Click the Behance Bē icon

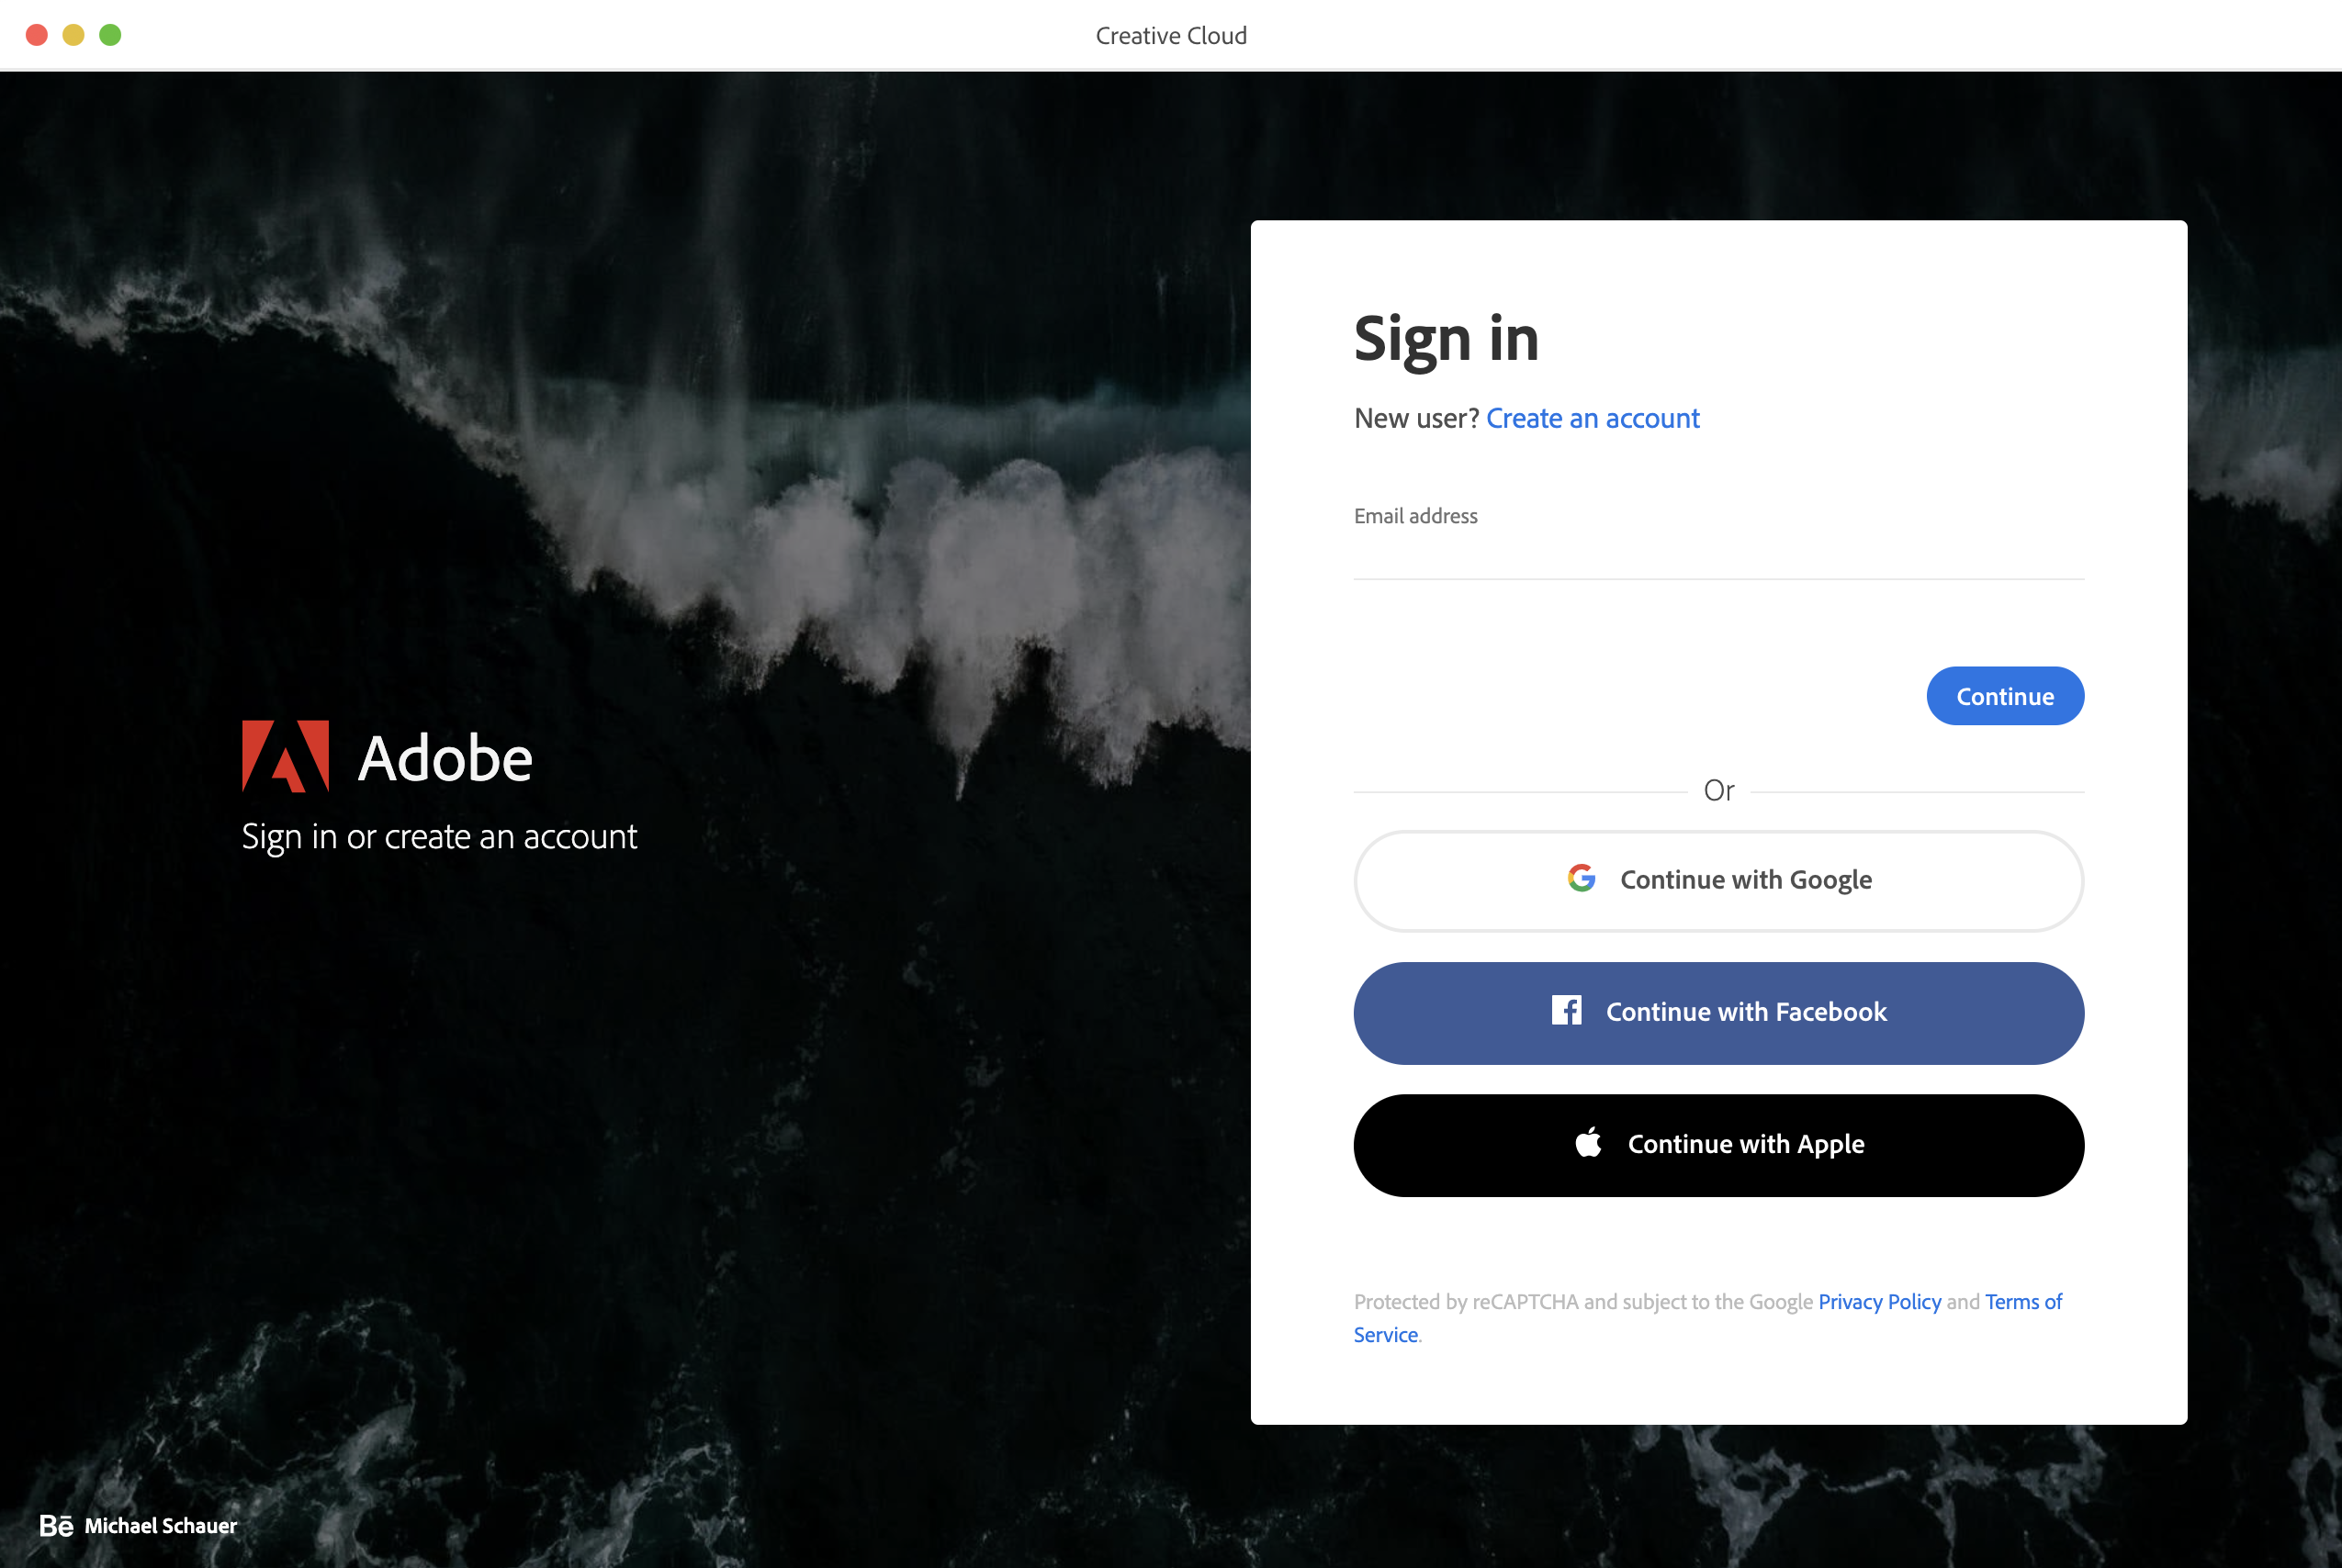coord(56,1525)
